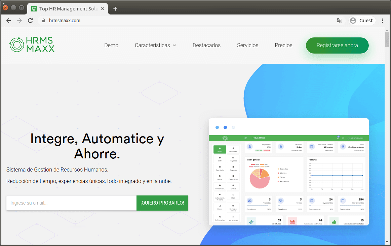
Task: Expand the Caracteristicas dropdown
Action: (x=155, y=45)
